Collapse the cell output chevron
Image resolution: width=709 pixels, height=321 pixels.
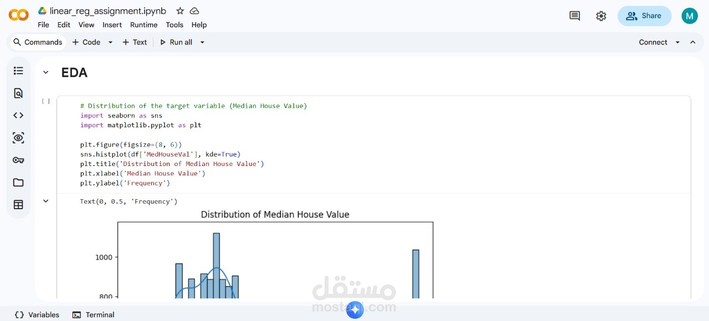[x=46, y=201]
